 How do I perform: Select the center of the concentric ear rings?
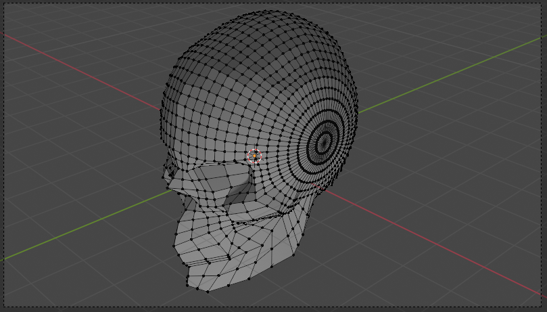click(324, 142)
